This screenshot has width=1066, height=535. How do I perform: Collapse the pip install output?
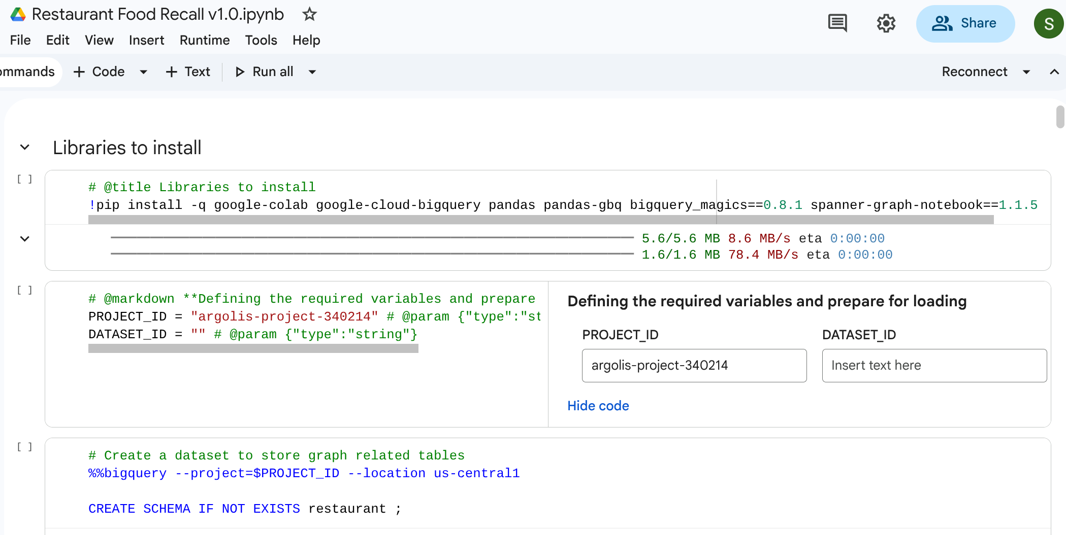[x=24, y=239]
